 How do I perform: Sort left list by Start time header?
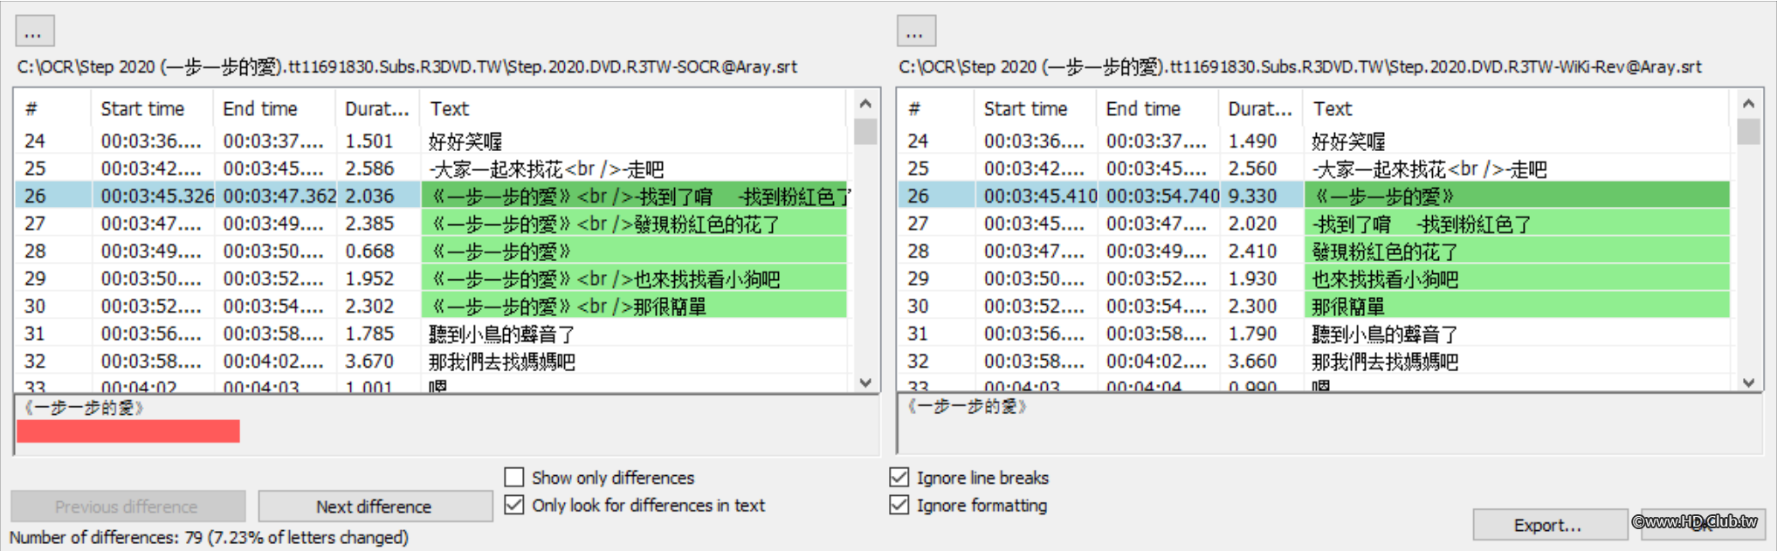coord(143,109)
